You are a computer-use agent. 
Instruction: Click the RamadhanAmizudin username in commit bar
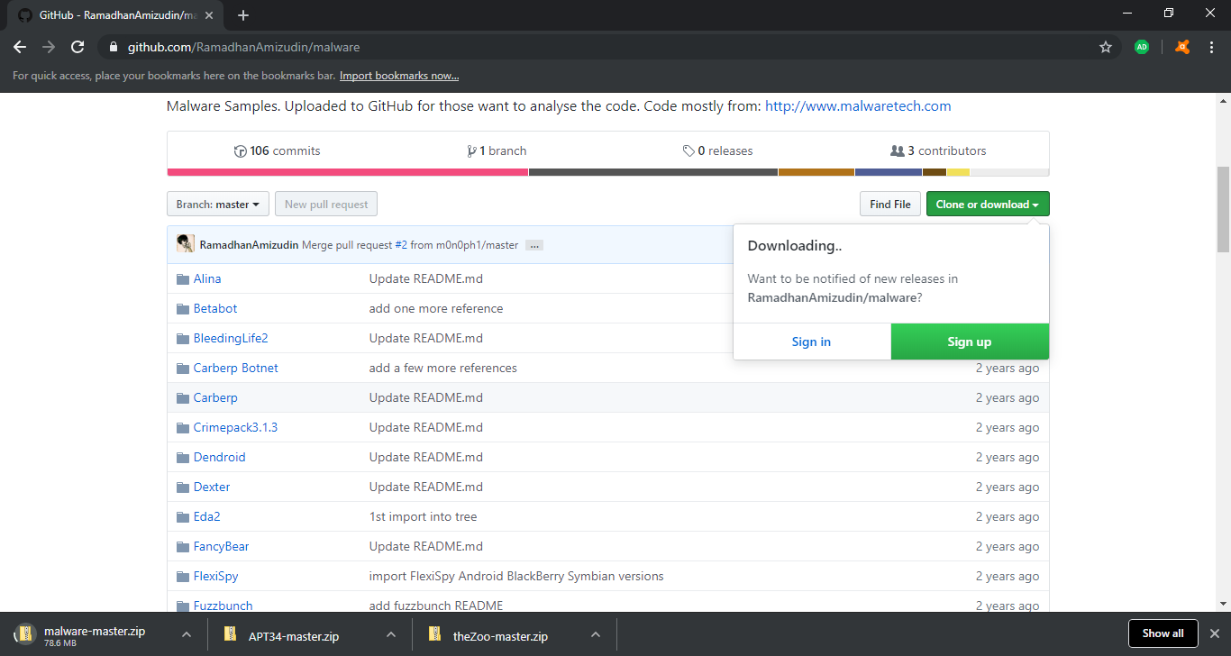coord(250,245)
